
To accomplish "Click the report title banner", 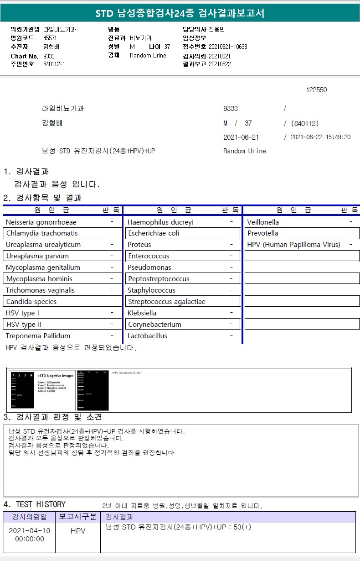I will [180, 13].
